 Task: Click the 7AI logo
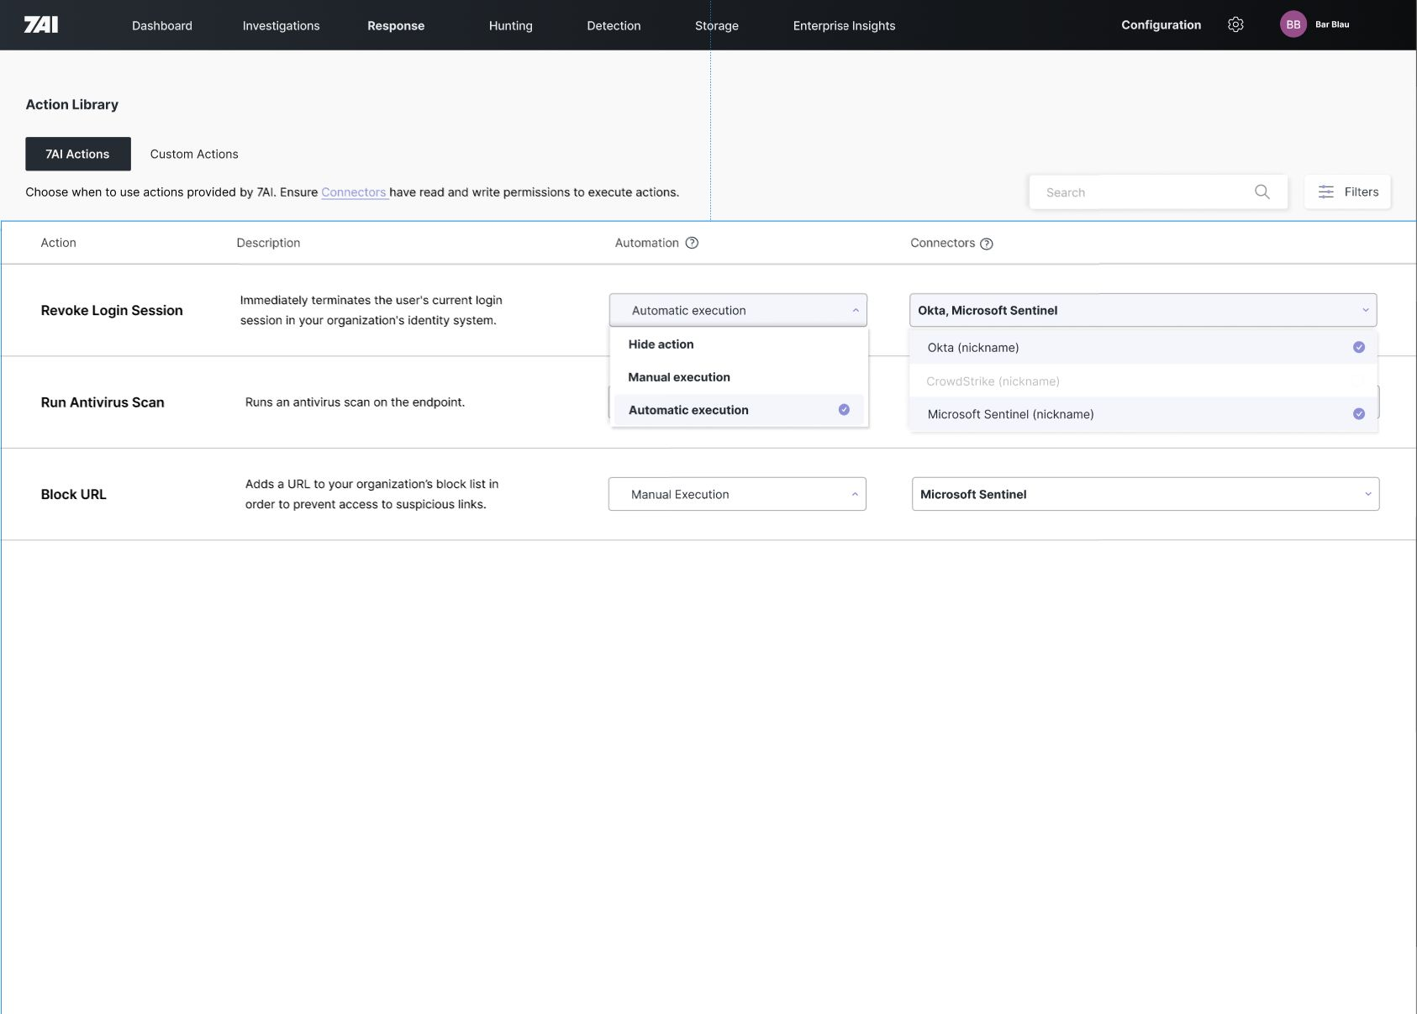click(41, 25)
